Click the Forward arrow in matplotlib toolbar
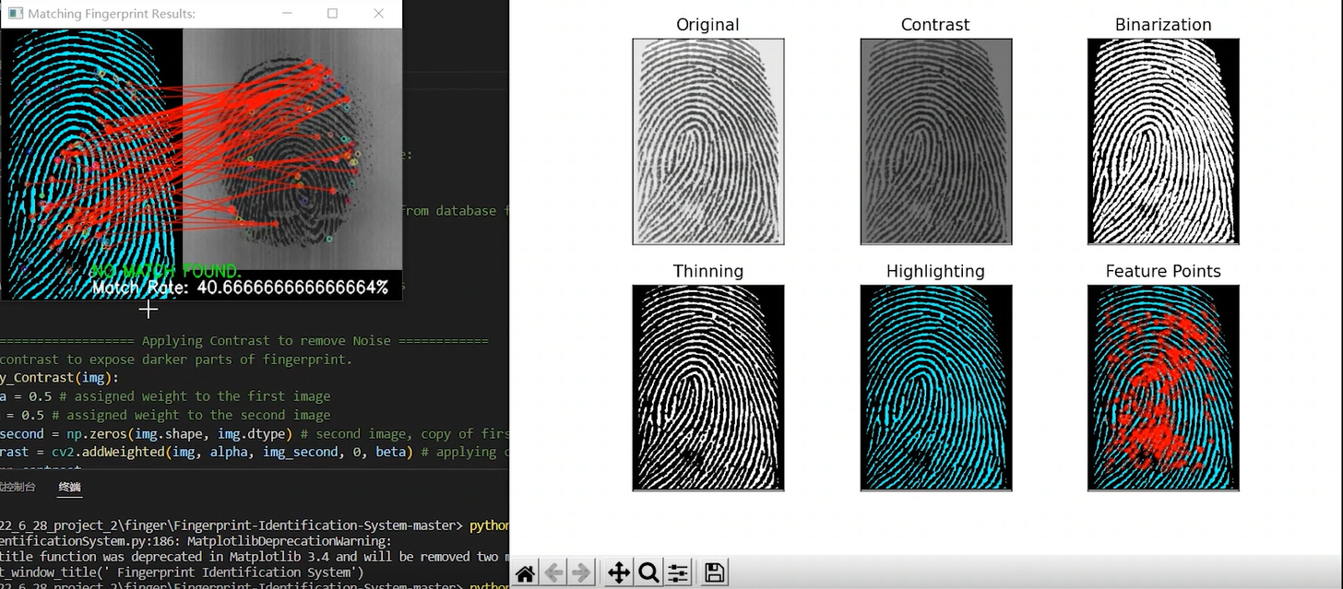 [x=581, y=573]
